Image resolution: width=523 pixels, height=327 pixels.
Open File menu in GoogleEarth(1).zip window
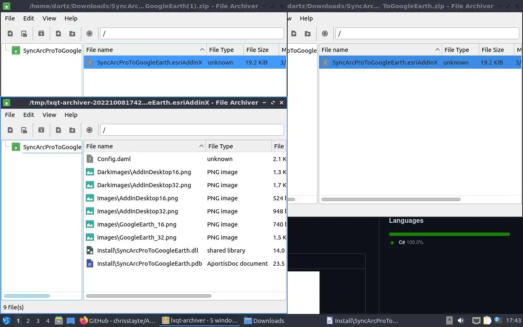[x=10, y=18]
